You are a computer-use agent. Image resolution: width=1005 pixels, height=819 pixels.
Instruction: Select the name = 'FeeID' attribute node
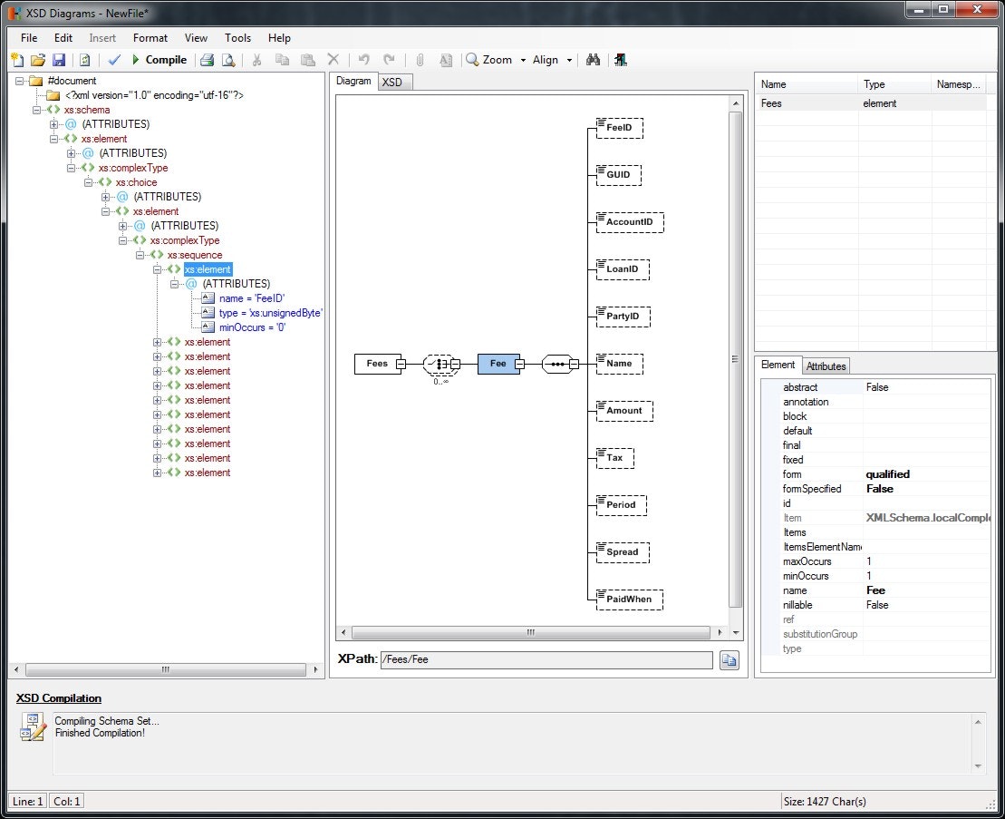[x=253, y=297]
